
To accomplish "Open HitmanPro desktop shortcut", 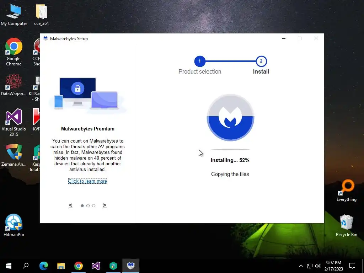I will point(14,225).
